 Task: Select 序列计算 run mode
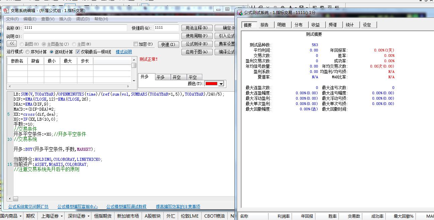pyautogui.click(x=27, y=52)
